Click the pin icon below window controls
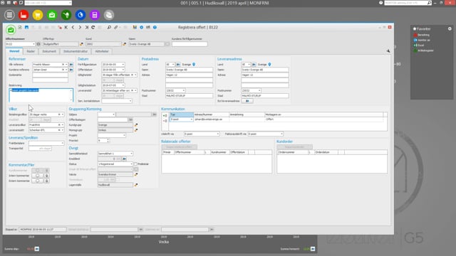 388,50
